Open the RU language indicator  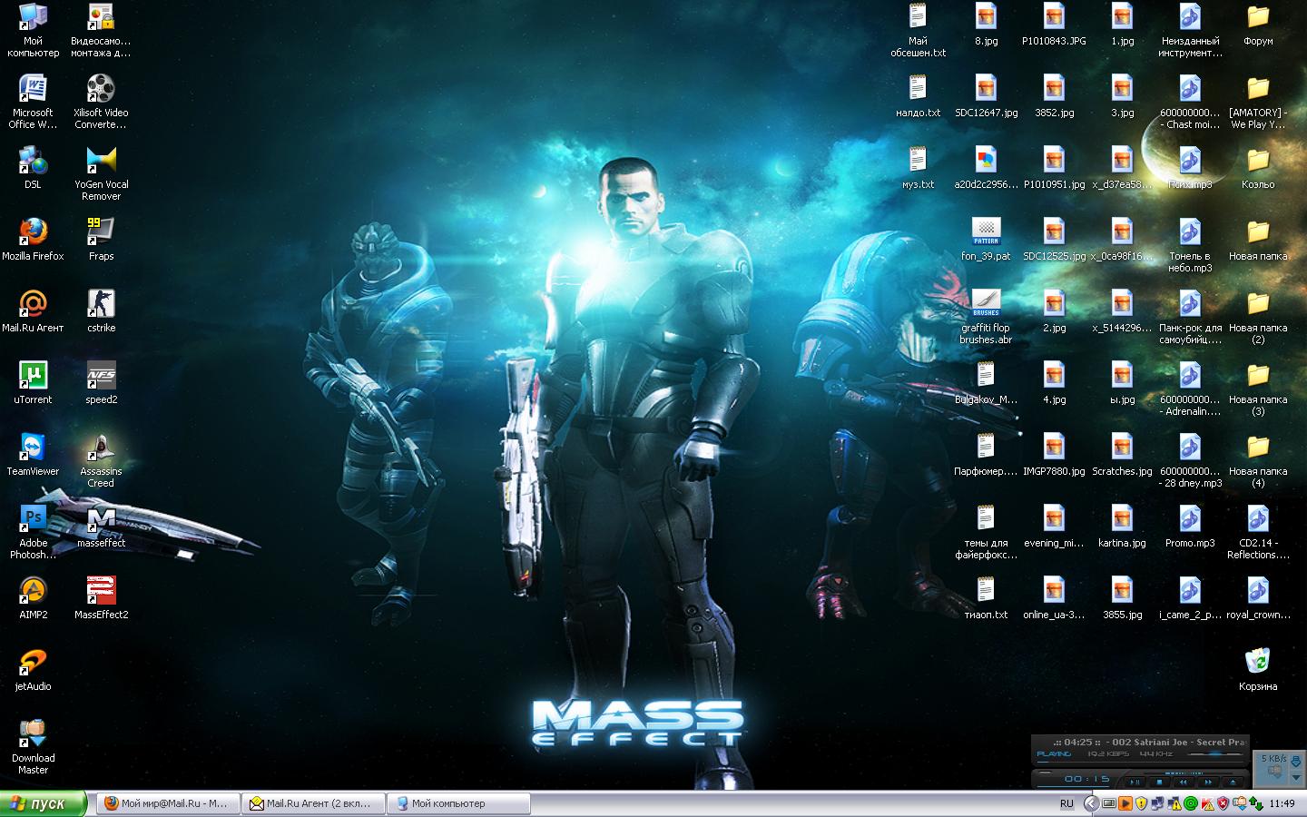[x=1067, y=803]
